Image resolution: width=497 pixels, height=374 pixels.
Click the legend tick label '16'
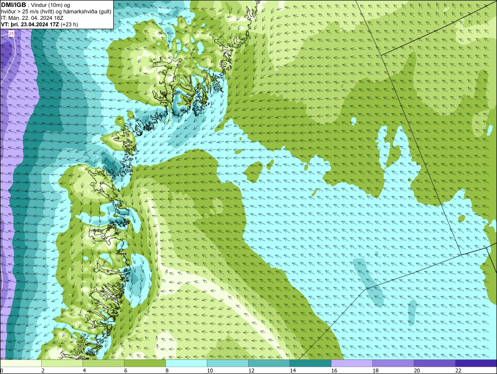pos(334,371)
